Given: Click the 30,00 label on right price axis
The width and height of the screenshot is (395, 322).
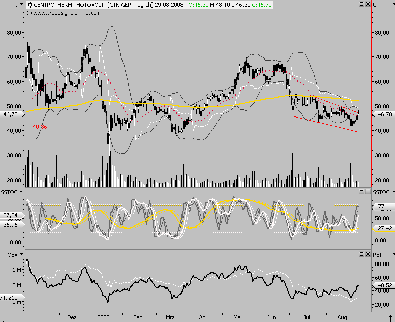Looking at the screenshot, I should click(x=382, y=155).
